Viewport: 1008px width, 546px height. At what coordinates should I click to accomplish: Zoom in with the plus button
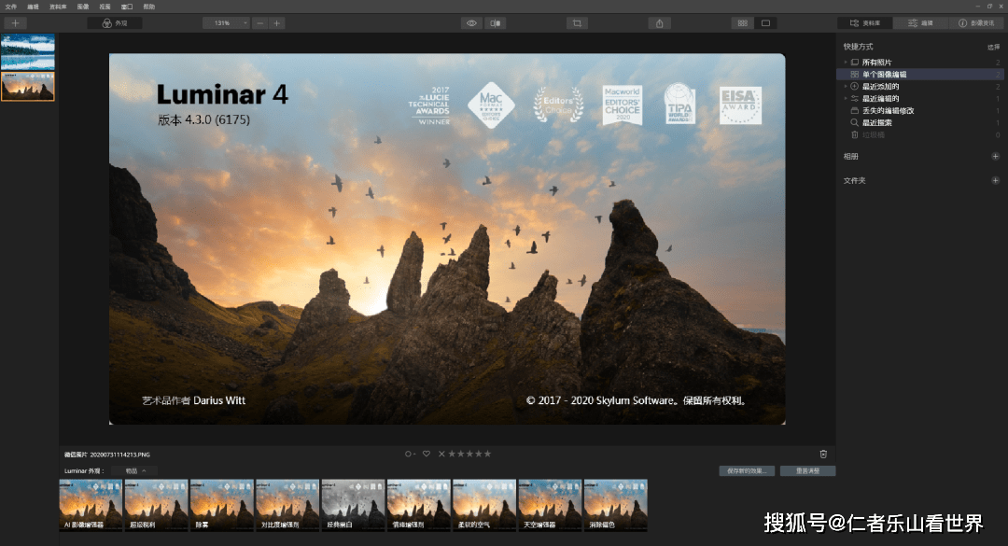[277, 23]
